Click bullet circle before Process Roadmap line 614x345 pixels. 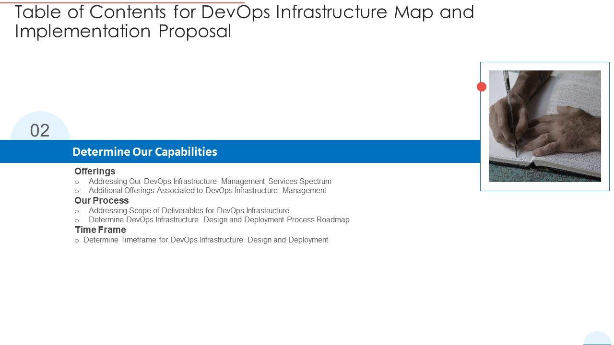pos(77,221)
